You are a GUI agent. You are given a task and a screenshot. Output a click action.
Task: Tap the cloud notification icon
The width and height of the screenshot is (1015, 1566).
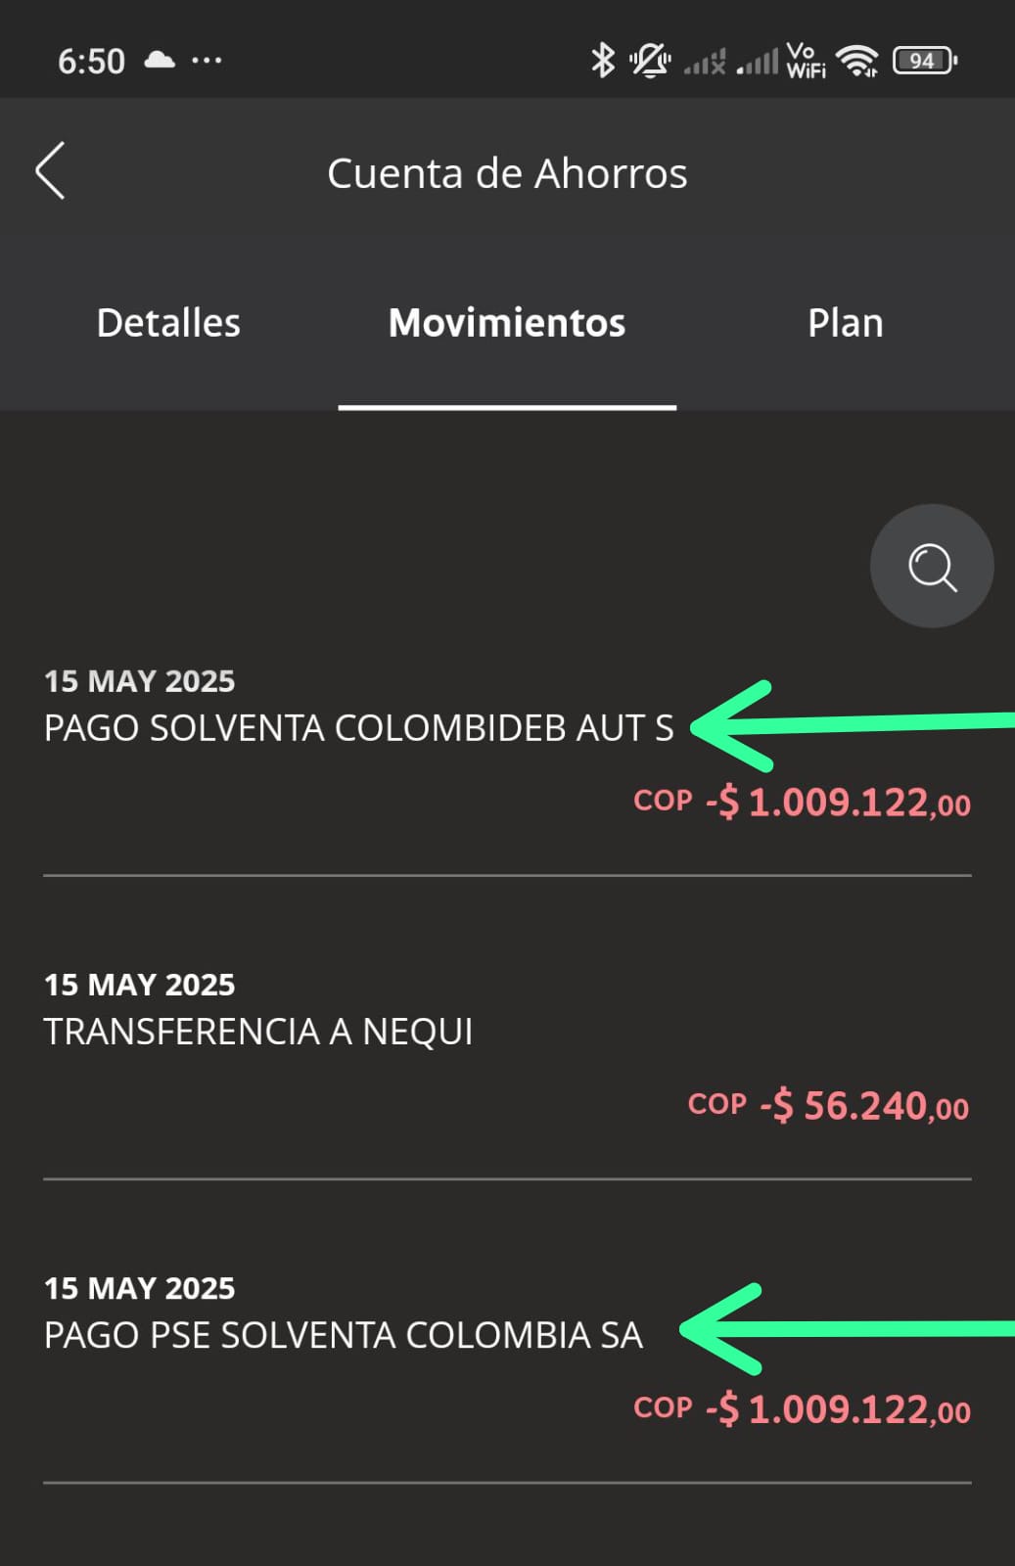point(160,61)
